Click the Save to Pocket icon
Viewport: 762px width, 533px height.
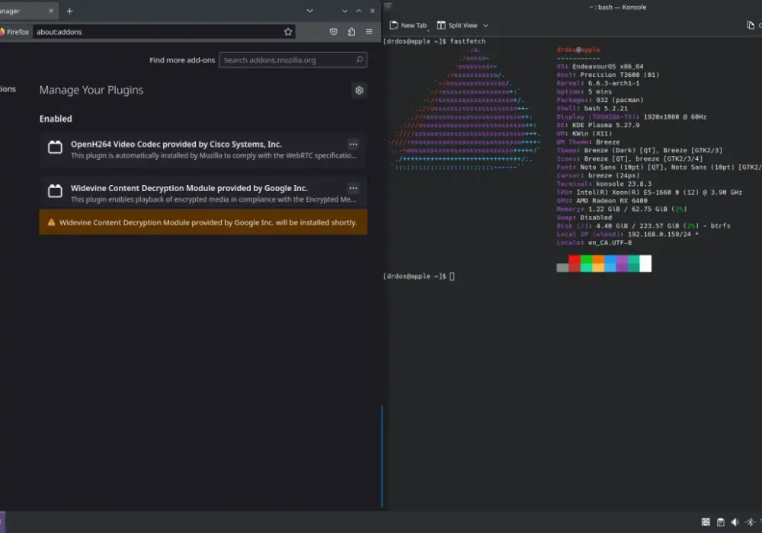[x=334, y=31]
